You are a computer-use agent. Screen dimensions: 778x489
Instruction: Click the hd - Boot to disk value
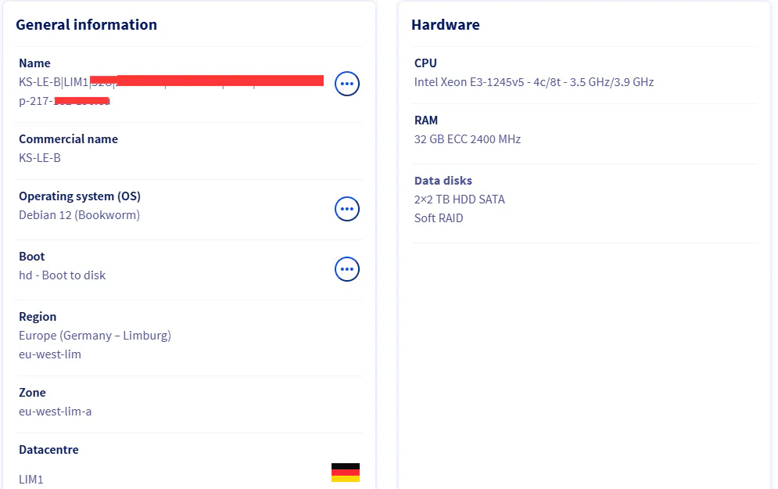click(62, 275)
